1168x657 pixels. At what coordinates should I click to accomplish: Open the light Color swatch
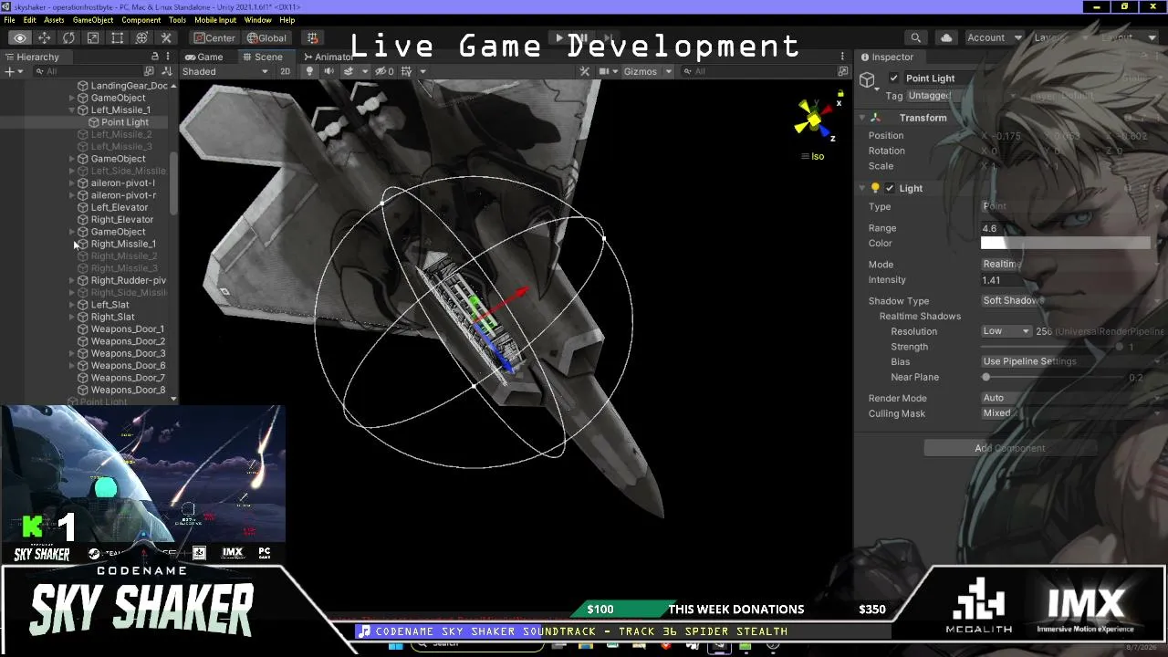click(1066, 244)
